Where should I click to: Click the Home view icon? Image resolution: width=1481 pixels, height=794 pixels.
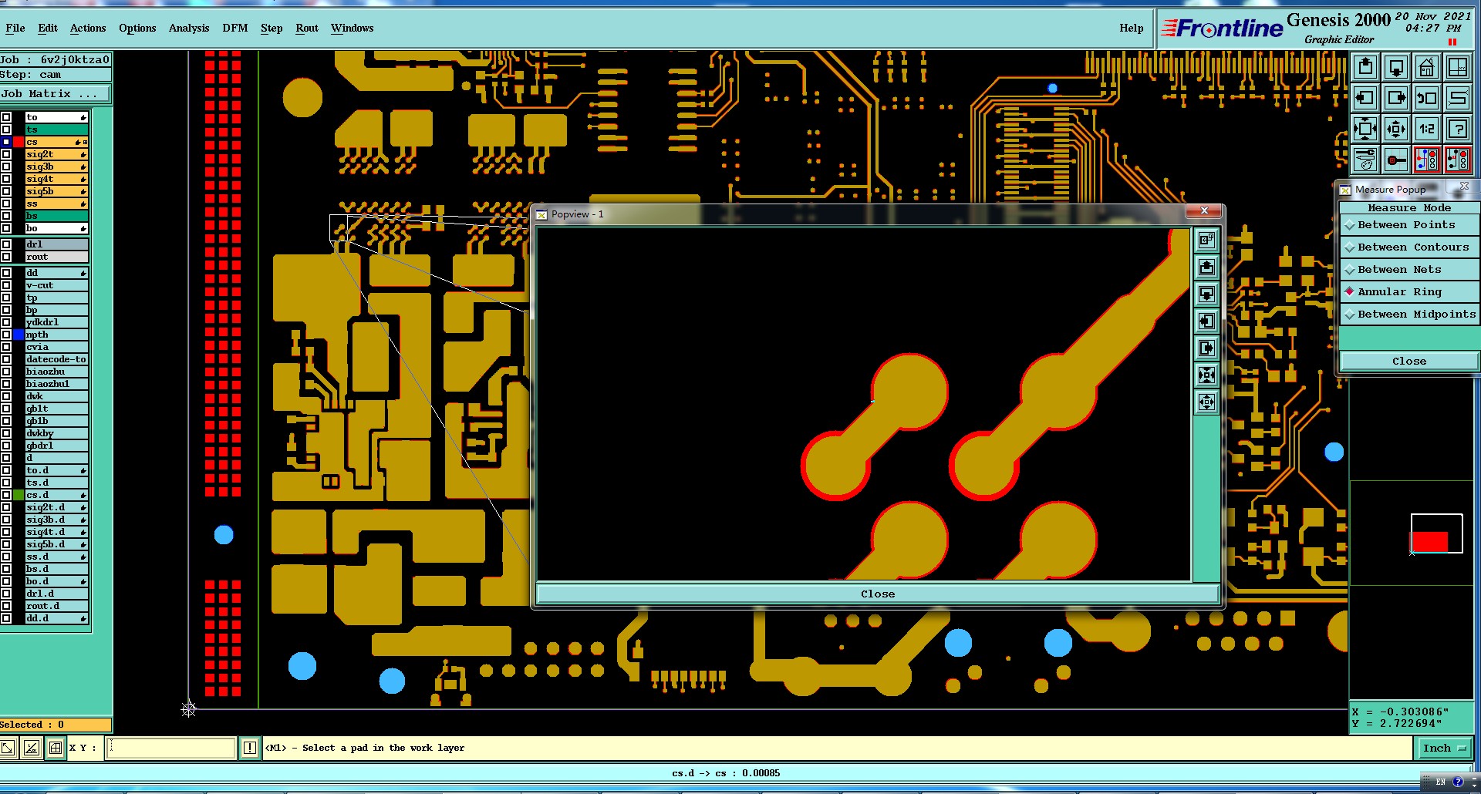tap(1427, 67)
